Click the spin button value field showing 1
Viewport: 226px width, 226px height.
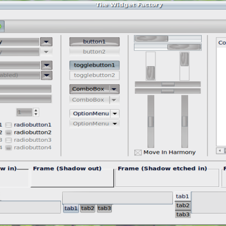click(x=24, y=112)
